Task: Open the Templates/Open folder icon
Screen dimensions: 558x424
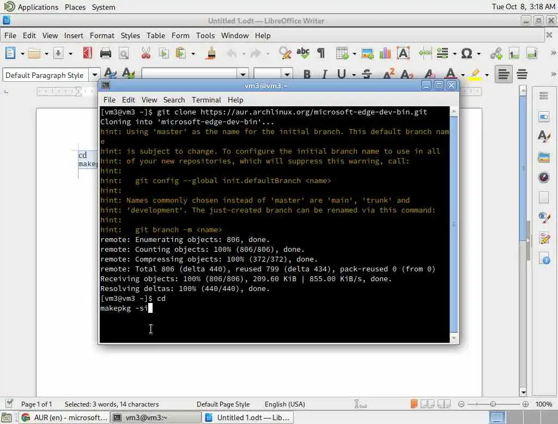Action: coord(34,53)
